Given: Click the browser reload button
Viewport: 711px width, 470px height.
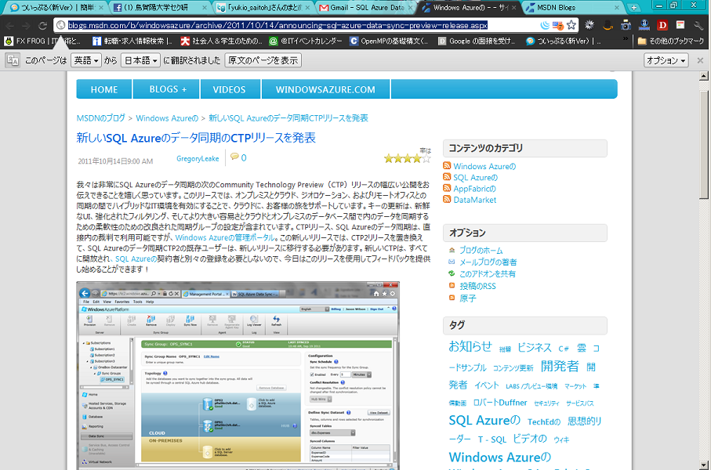Looking at the screenshot, I should tap(42, 25).
